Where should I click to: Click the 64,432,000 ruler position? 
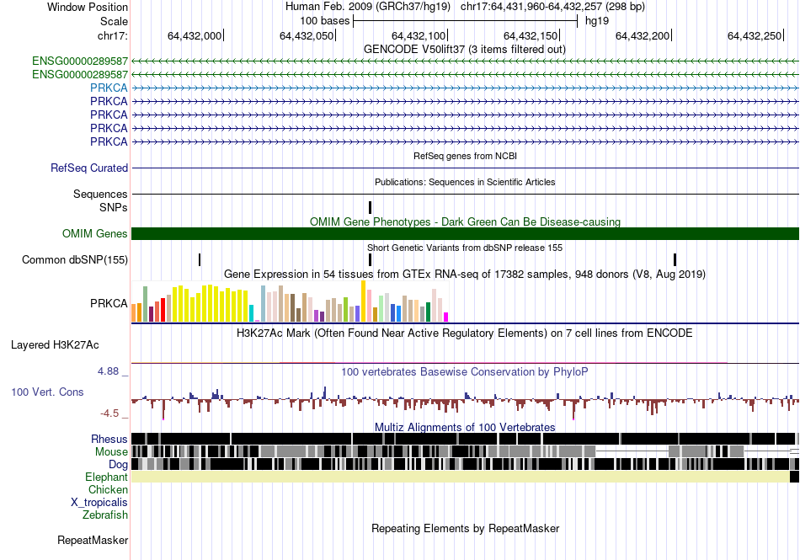(x=195, y=35)
